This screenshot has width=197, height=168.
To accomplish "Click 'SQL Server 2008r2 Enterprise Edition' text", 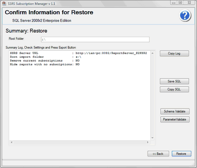I will tap(42, 21).
